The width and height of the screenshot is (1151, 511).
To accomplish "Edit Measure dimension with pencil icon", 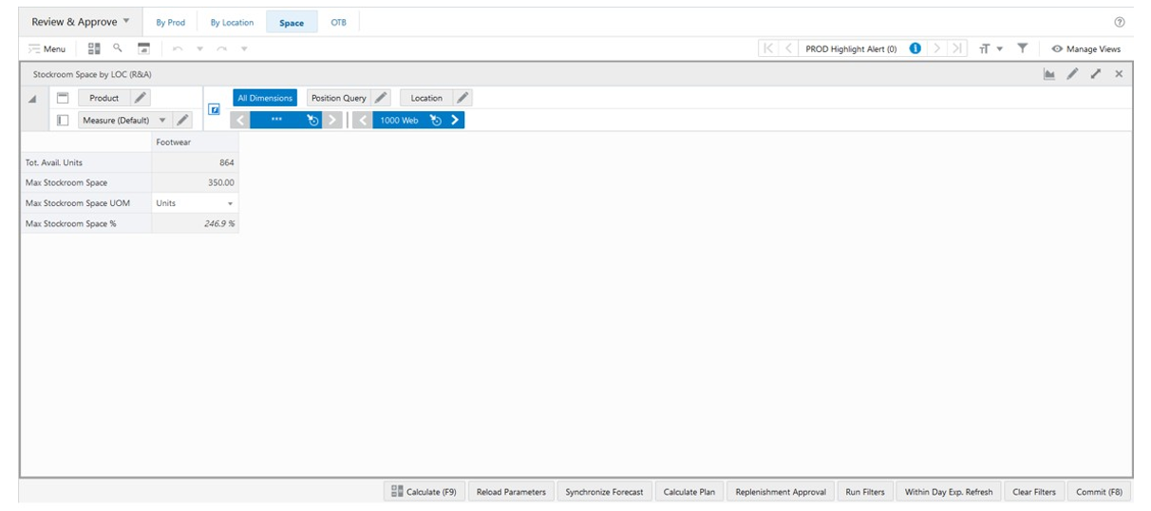I will tap(182, 121).
